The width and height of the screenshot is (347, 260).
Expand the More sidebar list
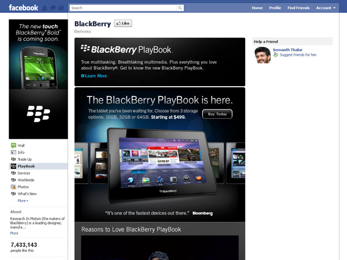coord(23,200)
